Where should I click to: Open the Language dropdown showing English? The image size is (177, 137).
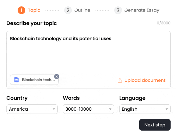point(145,109)
